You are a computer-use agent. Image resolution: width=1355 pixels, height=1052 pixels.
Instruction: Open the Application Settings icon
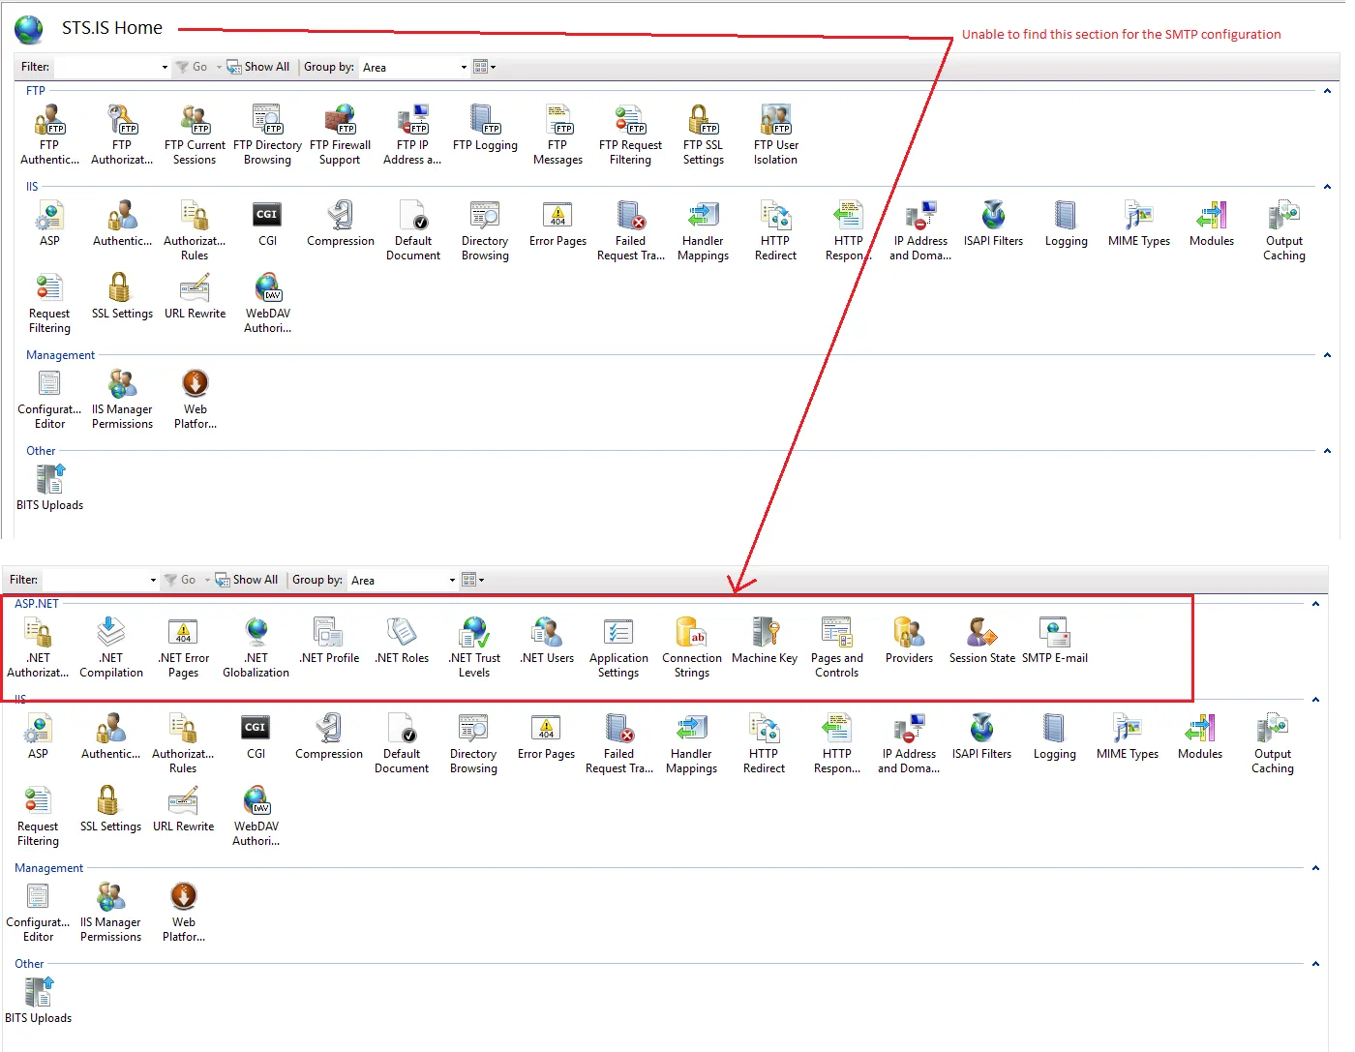[618, 632]
